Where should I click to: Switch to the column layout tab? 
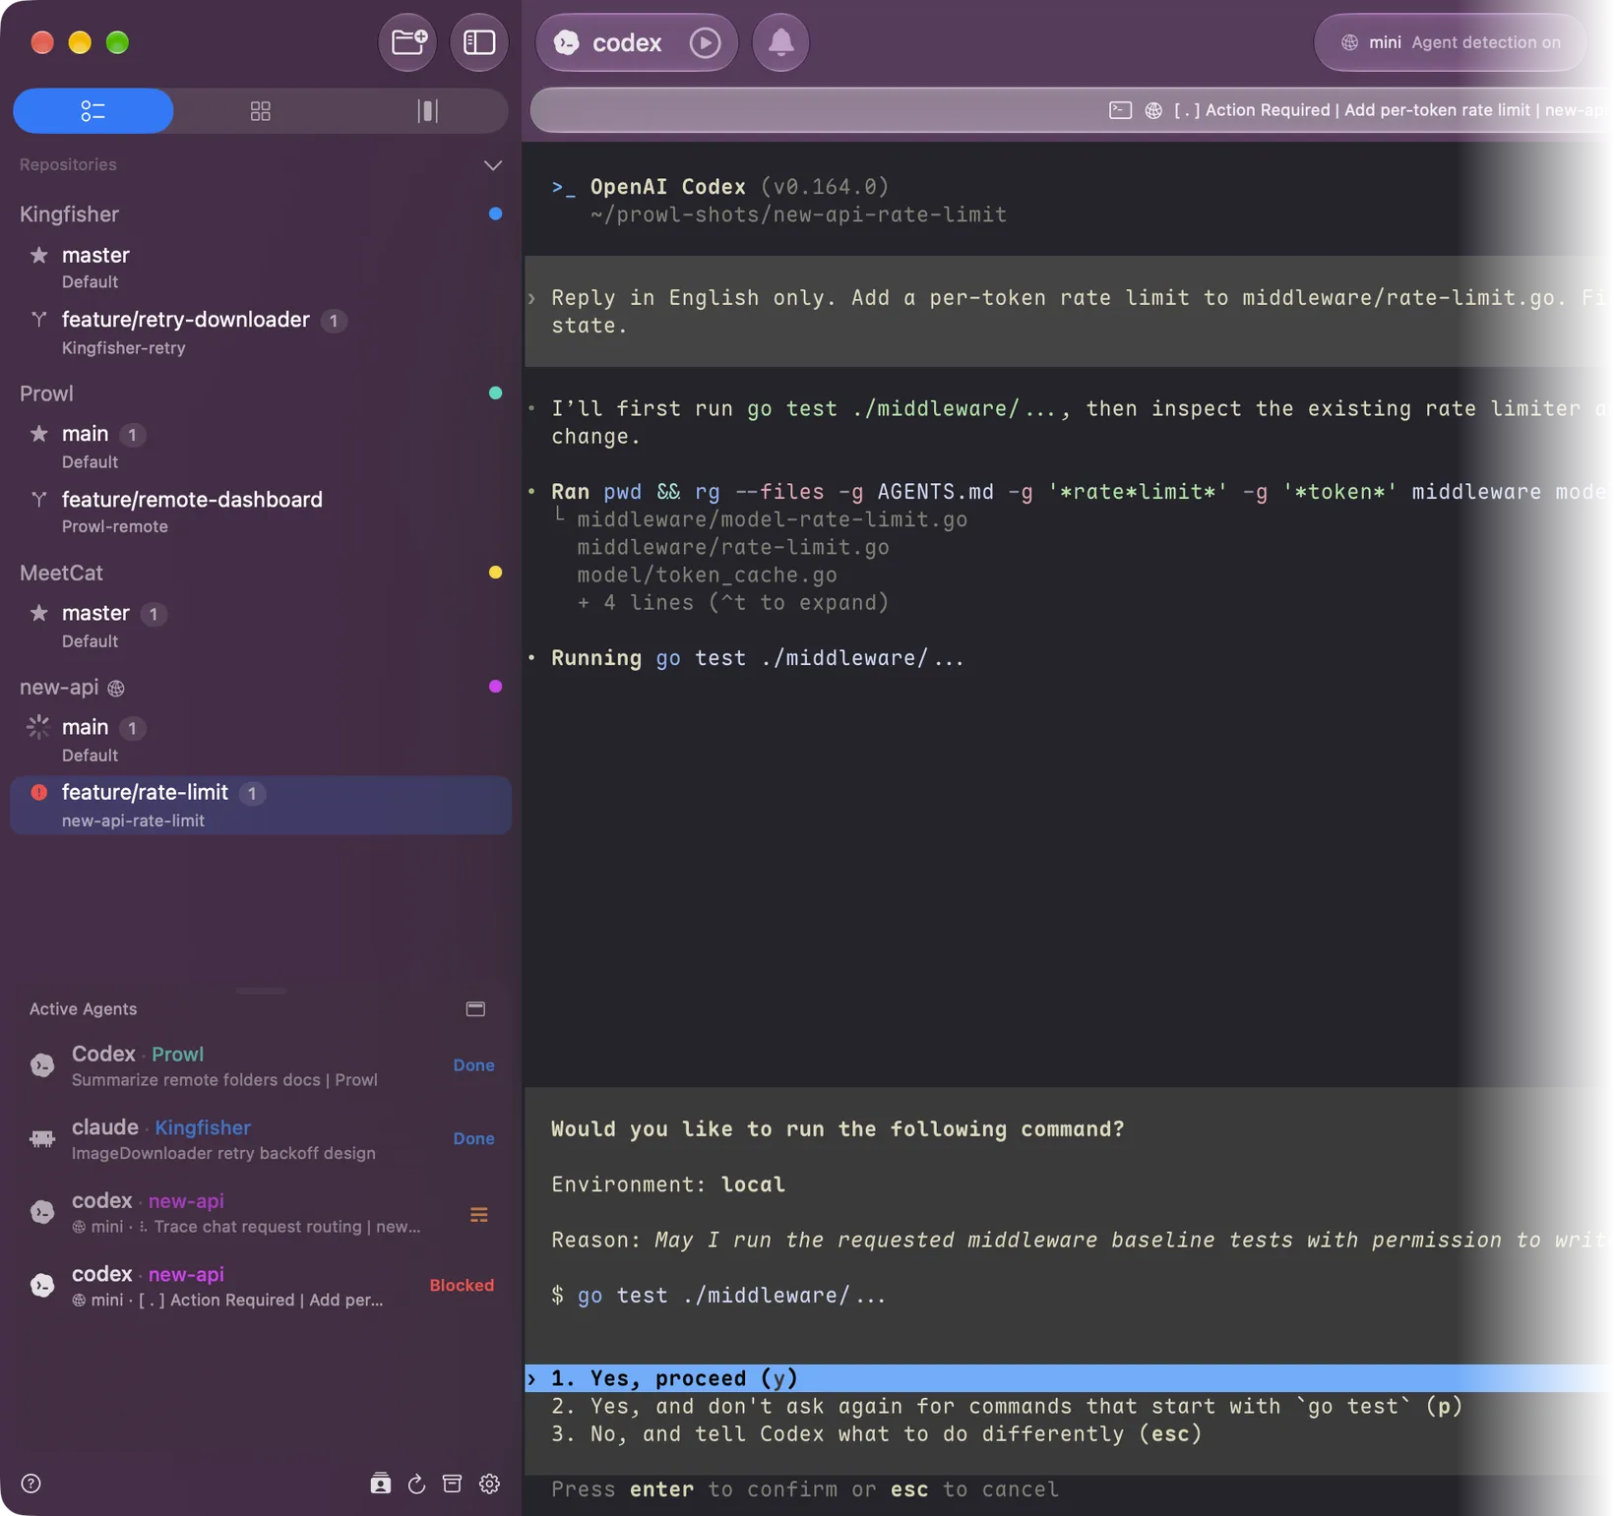tap(427, 111)
